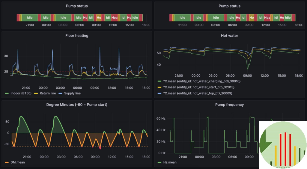Open the Hot water panel title menu
Viewport: 307px width, 169px height.
(x=229, y=36)
